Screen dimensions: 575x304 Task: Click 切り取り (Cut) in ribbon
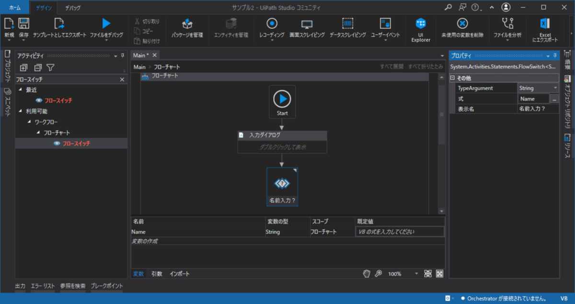tap(147, 21)
